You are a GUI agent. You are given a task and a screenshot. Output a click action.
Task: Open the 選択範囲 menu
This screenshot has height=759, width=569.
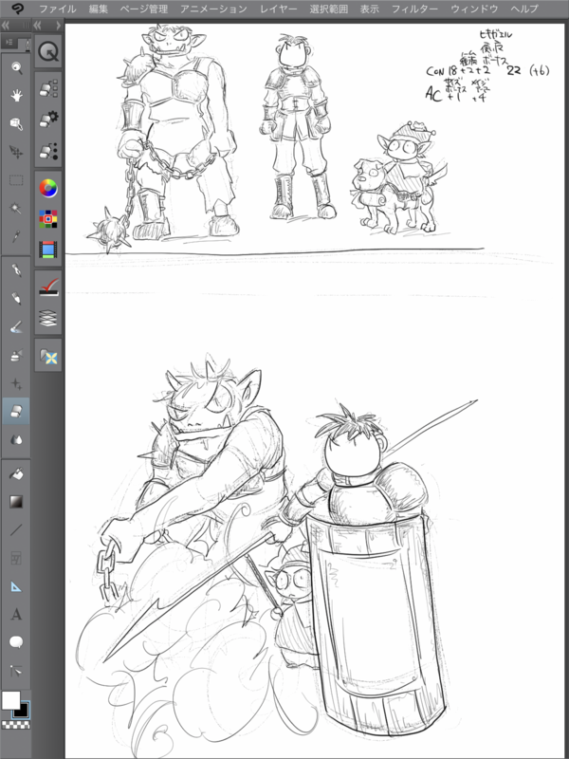click(328, 9)
